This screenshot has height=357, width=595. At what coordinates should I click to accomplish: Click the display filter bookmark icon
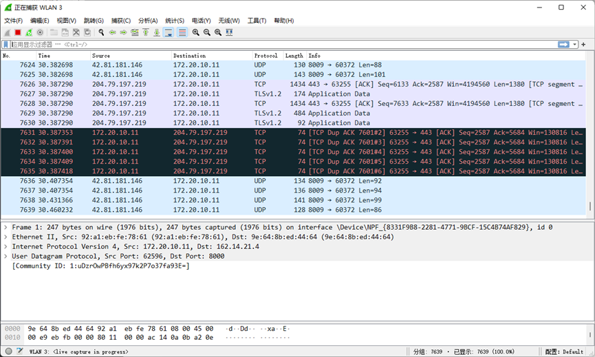[x=6, y=45]
